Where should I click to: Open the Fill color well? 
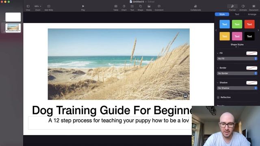[x=252, y=53]
